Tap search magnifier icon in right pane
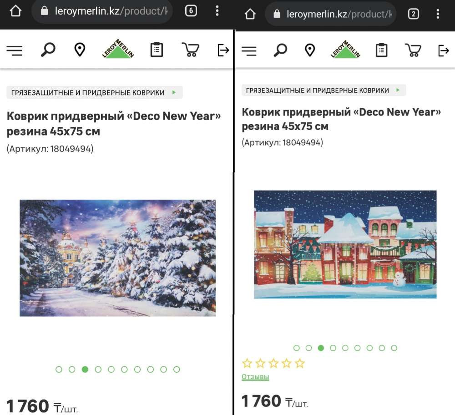455x415 pixels. click(x=280, y=50)
